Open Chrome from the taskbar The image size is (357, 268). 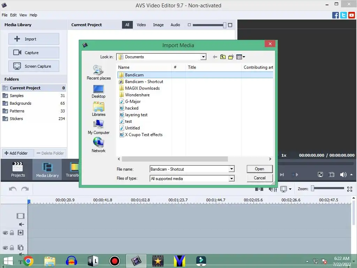28,261
